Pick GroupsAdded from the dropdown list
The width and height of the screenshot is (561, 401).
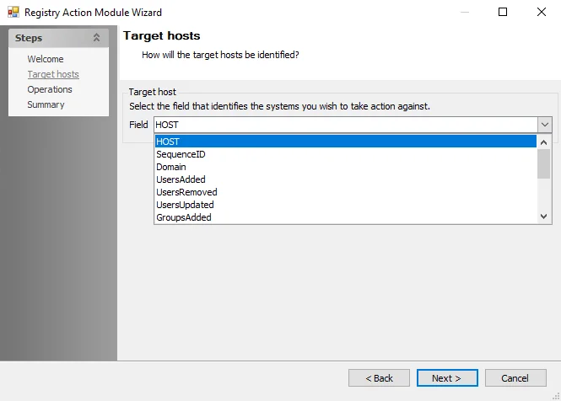coord(346,217)
